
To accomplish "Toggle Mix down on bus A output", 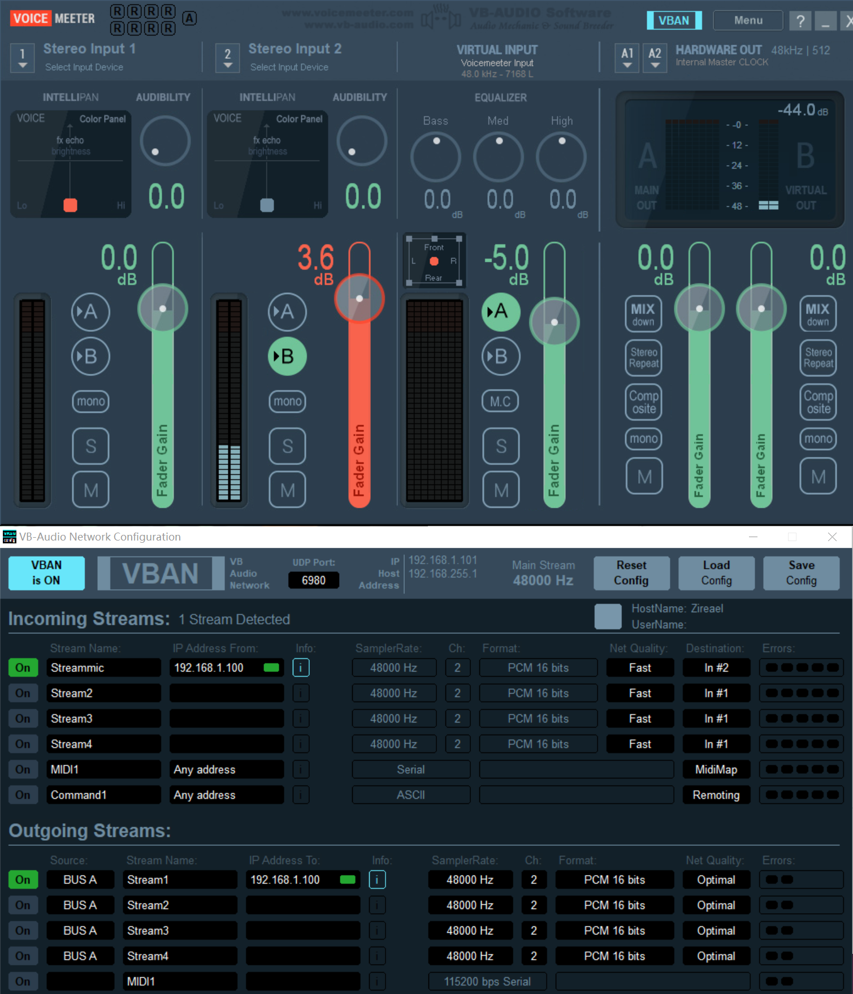I will pos(643,314).
